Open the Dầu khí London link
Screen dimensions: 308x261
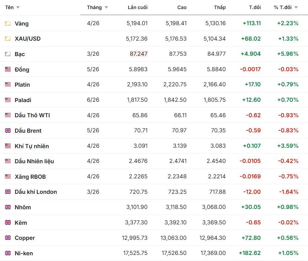point(36,192)
